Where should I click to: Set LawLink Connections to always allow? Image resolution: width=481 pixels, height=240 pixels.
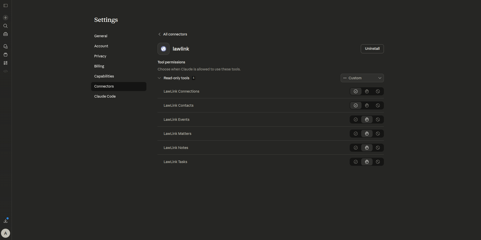point(356,91)
